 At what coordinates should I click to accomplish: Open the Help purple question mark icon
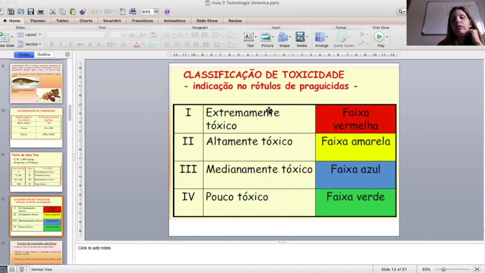tap(167, 12)
